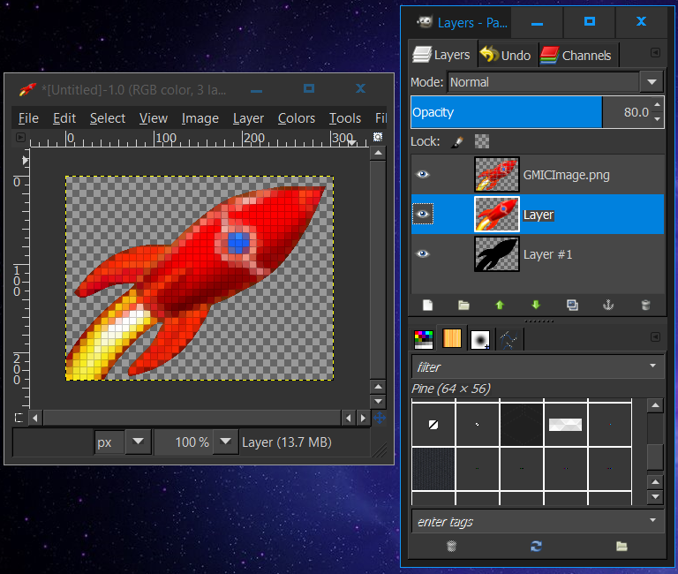This screenshot has height=574, width=678.
Task: Decrease opacity with the down stepper arrow
Action: tap(657, 119)
